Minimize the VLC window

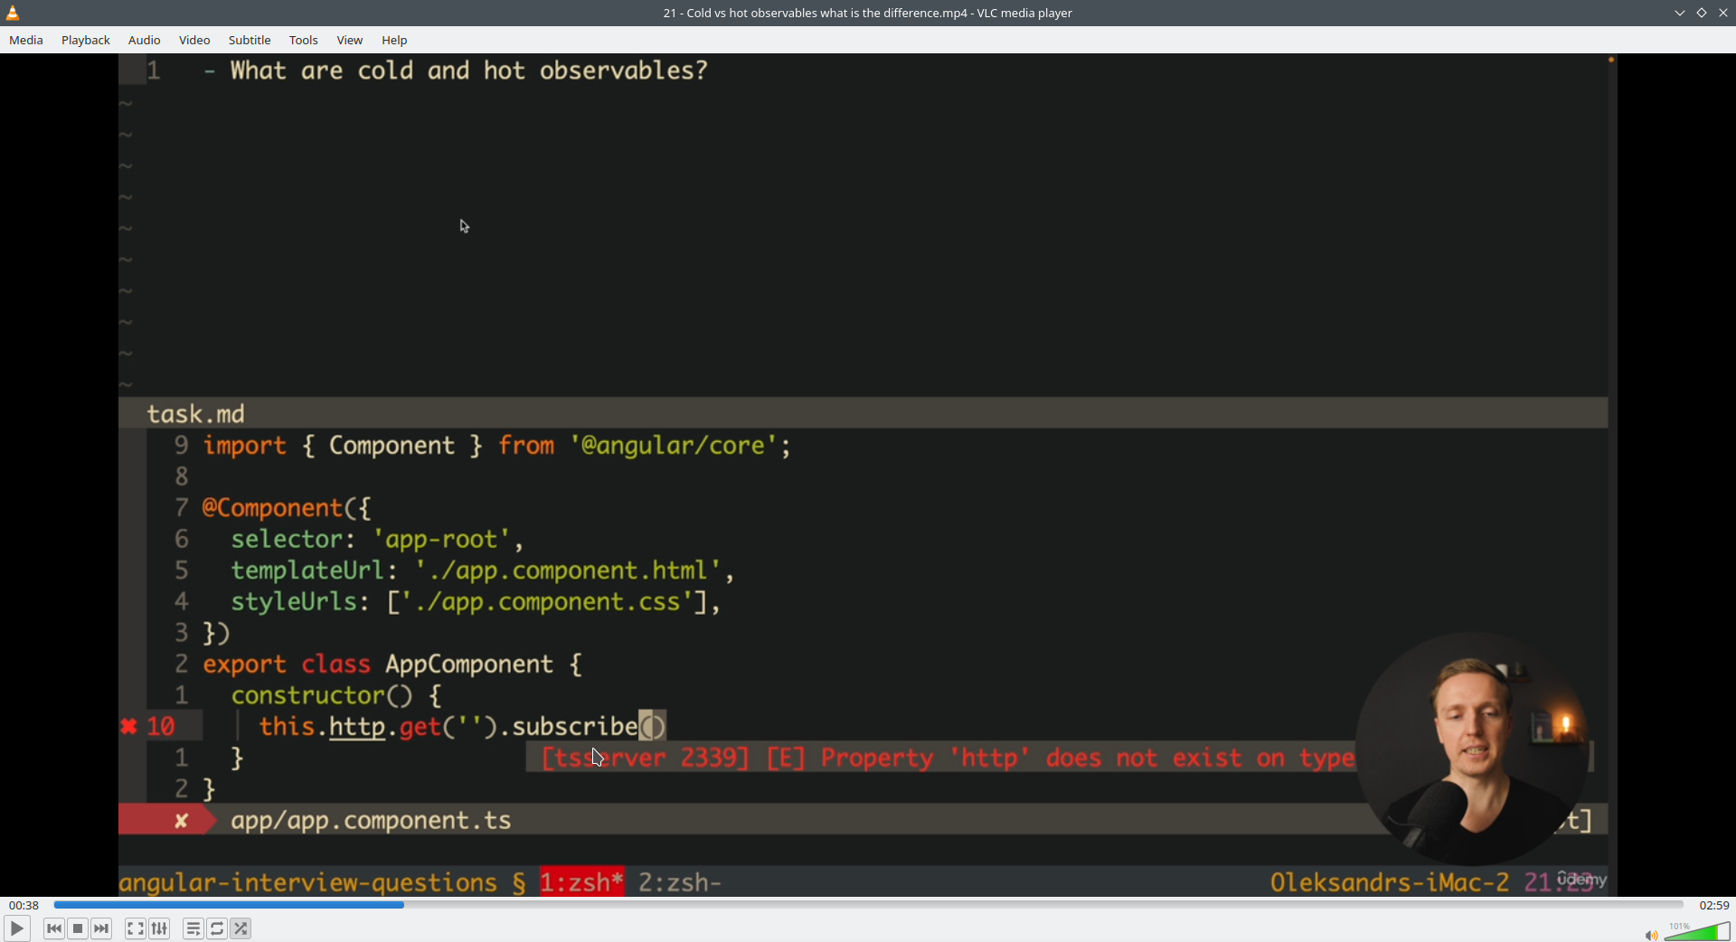click(x=1680, y=13)
